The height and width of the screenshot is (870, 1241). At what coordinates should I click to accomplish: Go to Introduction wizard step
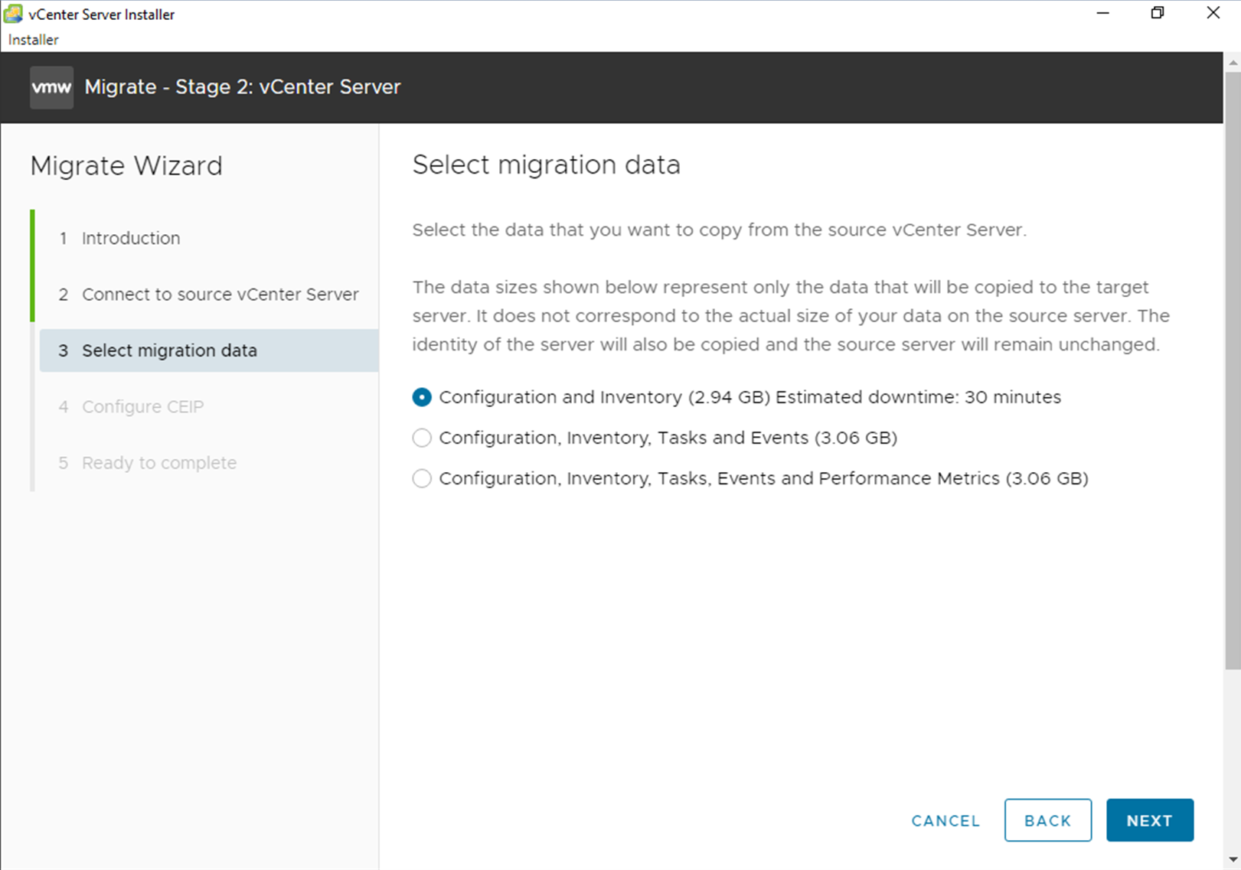click(131, 238)
